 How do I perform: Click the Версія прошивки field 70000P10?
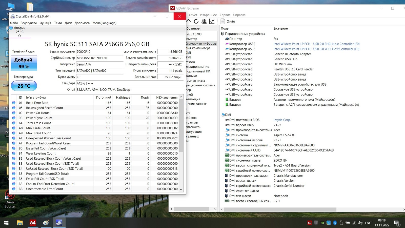tap(100, 52)
